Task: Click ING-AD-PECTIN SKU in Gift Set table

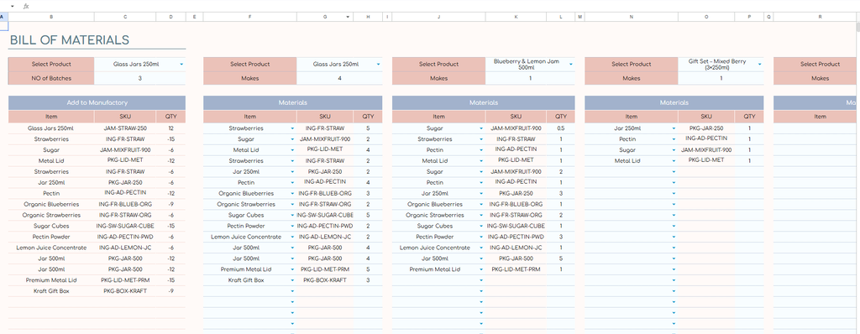Action: pos(705,138)
